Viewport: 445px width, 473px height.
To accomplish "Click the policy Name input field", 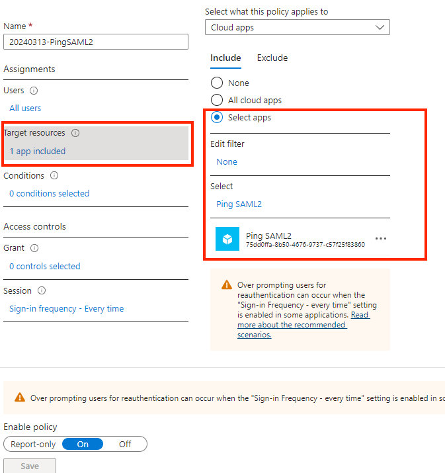I will (96, 42).
